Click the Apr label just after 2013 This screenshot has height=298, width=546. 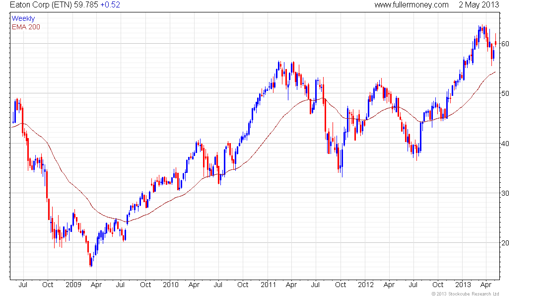(x=486, y=285)
